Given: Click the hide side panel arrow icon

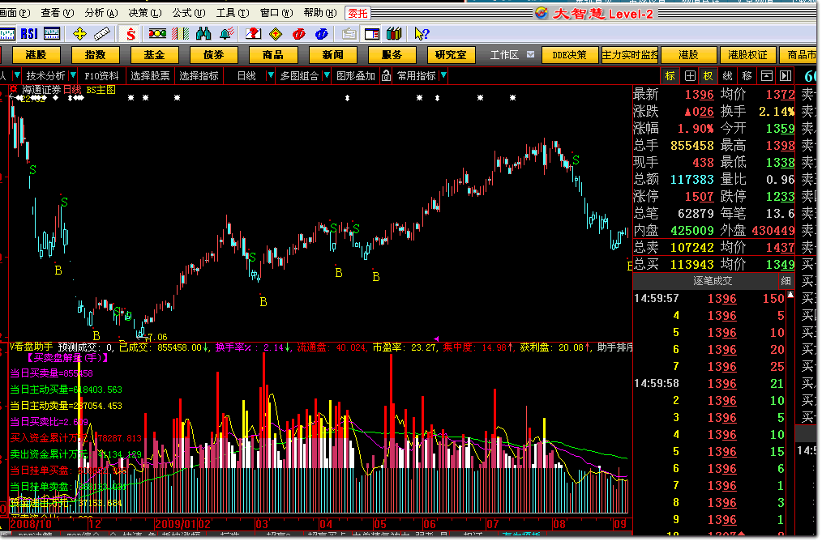Looking at the screenshot, I should coord(786,76).
